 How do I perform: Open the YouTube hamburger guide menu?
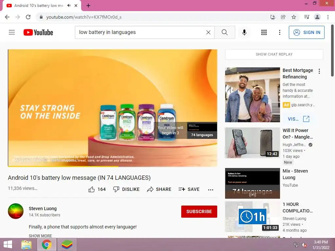point(12,32)
